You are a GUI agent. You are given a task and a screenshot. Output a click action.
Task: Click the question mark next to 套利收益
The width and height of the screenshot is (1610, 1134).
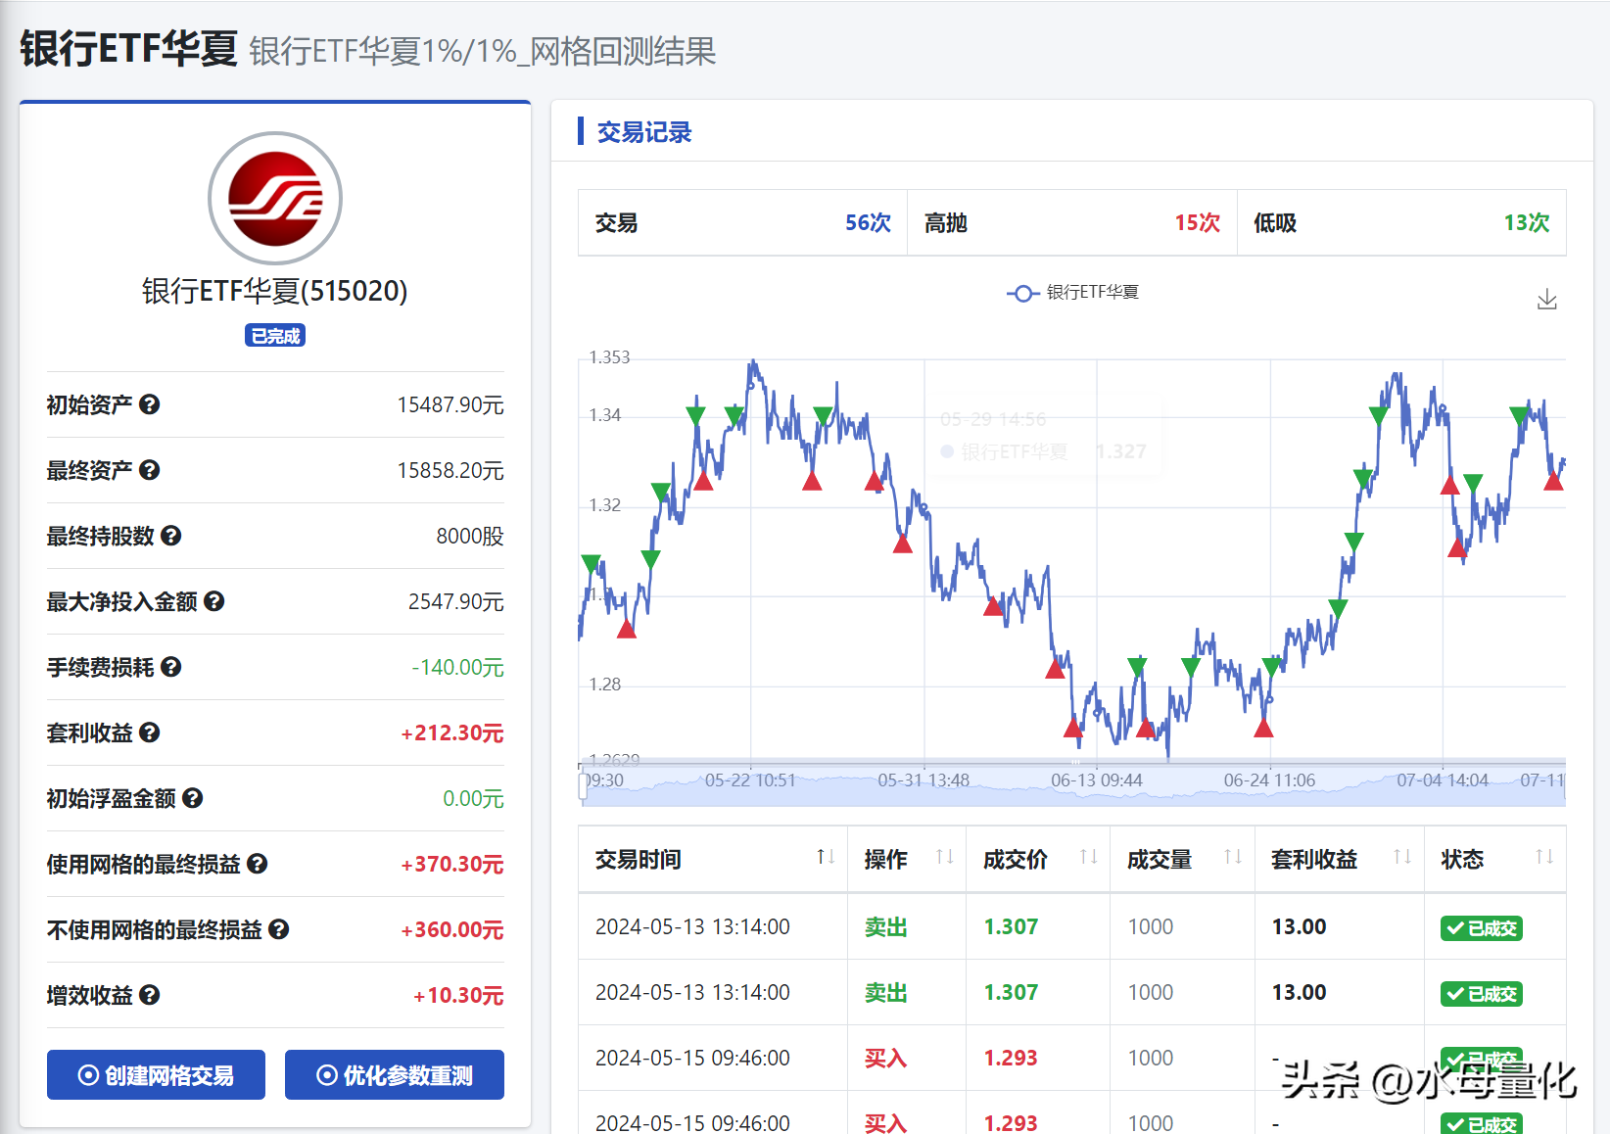coord(149,732)
